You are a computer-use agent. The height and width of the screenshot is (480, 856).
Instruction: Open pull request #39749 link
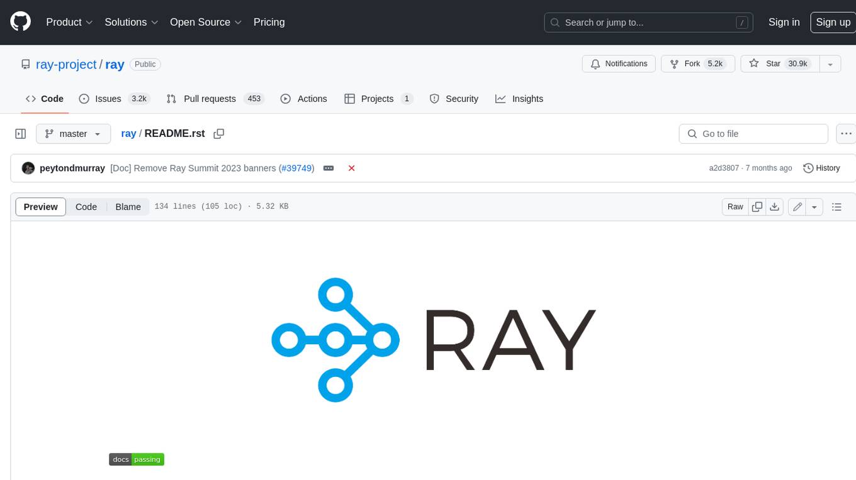298,168
